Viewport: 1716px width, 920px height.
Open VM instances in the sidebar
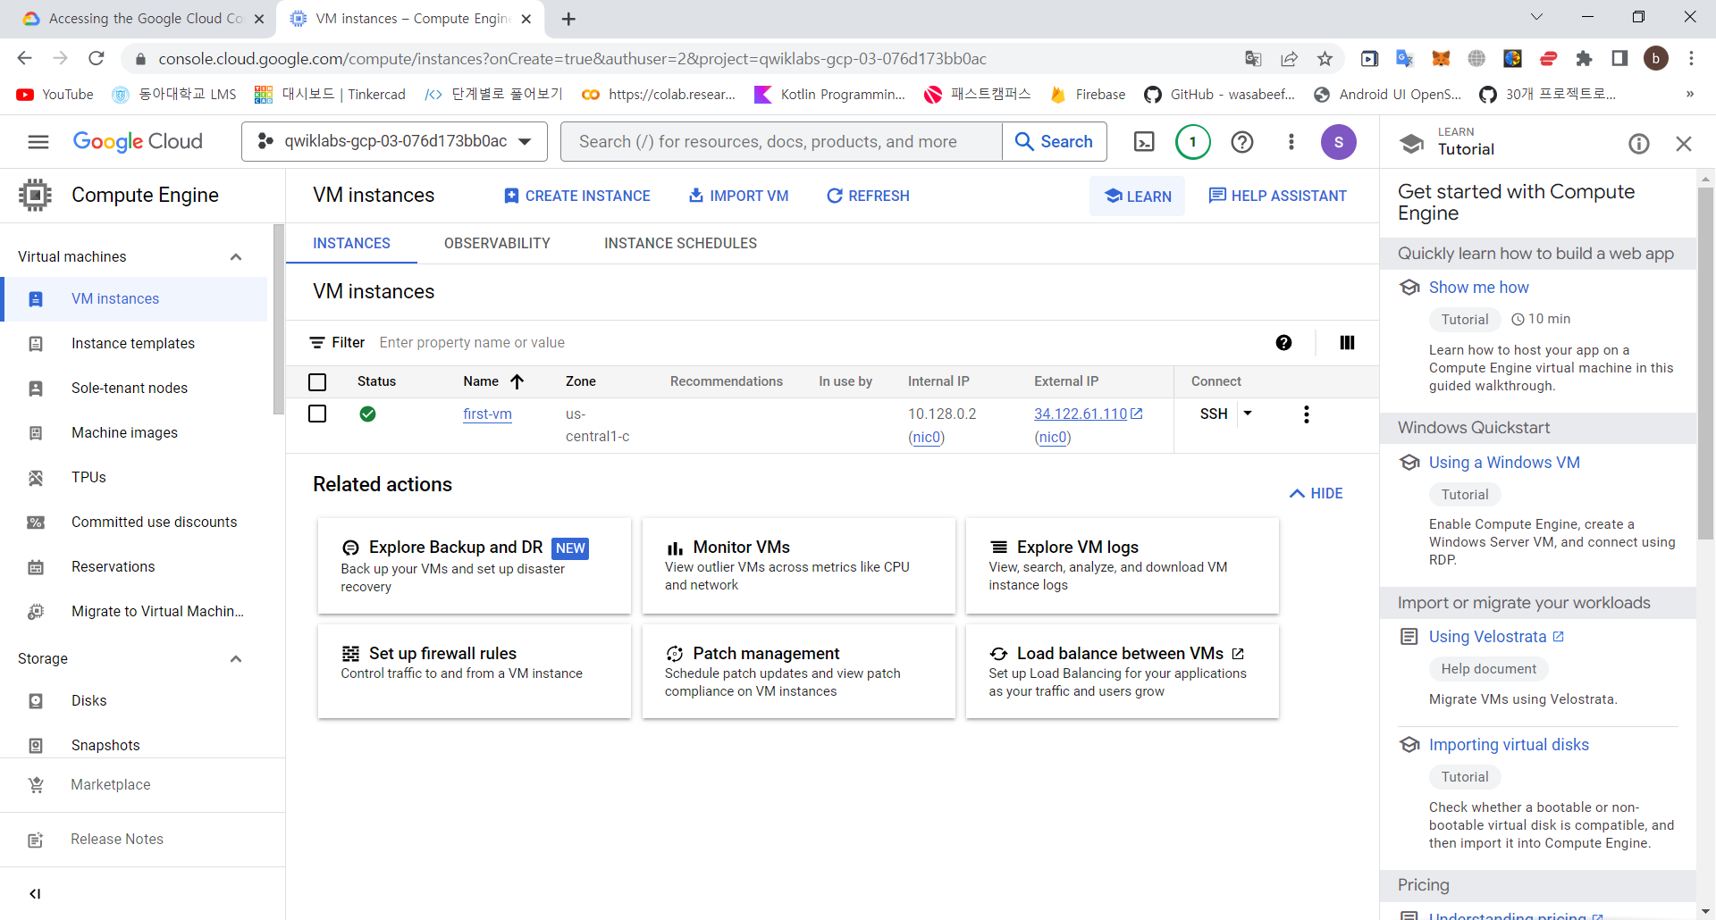click(134, 299)
